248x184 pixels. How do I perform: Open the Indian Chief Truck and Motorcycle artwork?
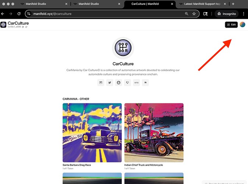pyautogui.click(x=154, y=133)
